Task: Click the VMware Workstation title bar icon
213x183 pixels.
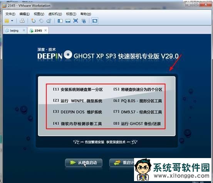Action: click(5, 6)
